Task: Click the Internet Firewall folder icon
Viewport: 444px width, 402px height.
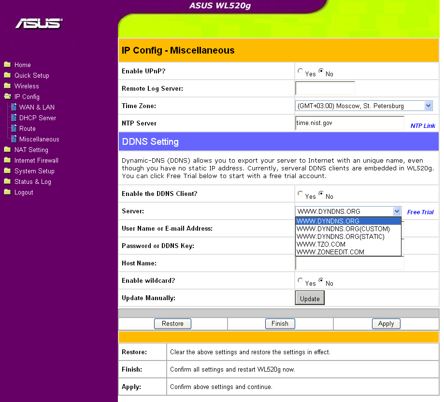Action: coord(7,160)
